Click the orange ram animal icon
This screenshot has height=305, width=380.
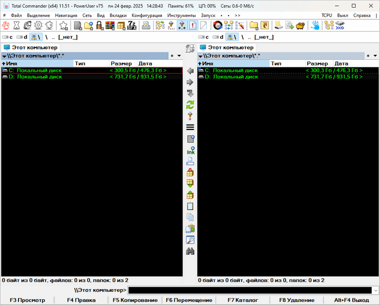301,25
